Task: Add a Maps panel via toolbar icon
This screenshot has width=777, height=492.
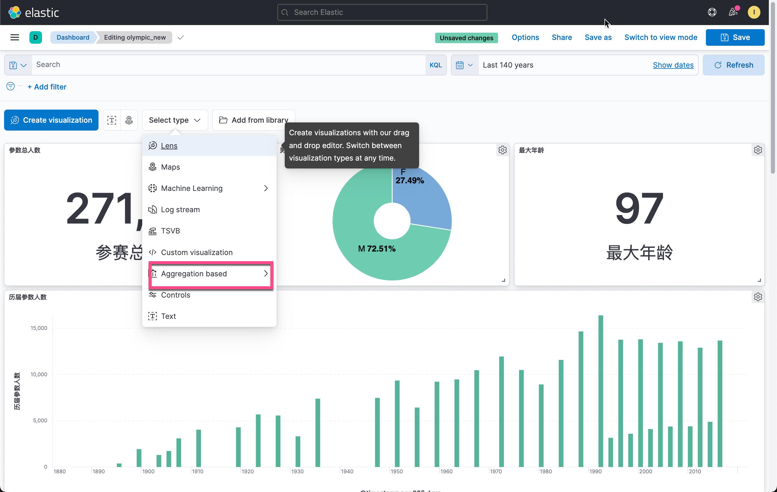Action: [x=129, y=120]
